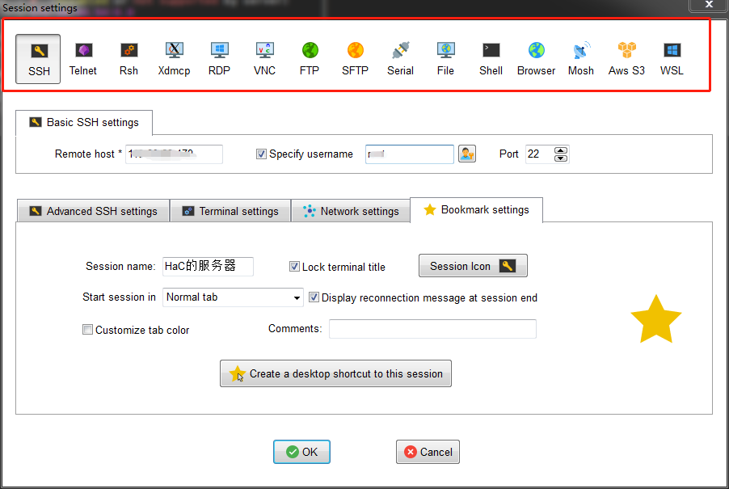The width and height of the screenshot is (729, 489).
Task: Decrease the Port value with down arrow
Action: [x=561, y=158]
